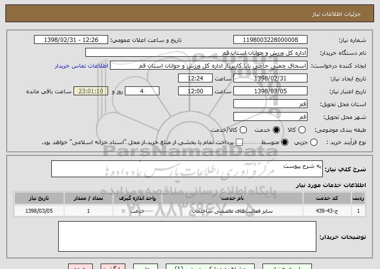Click the طبقه بندی موضوعی label
Screen dimensions: 380x269
pyautogui.click(x=340, y=130)
